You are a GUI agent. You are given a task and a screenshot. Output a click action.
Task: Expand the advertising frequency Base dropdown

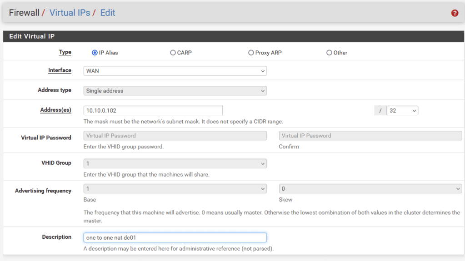175,189
